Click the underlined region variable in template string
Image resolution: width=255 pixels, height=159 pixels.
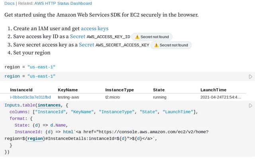point(35,138)
